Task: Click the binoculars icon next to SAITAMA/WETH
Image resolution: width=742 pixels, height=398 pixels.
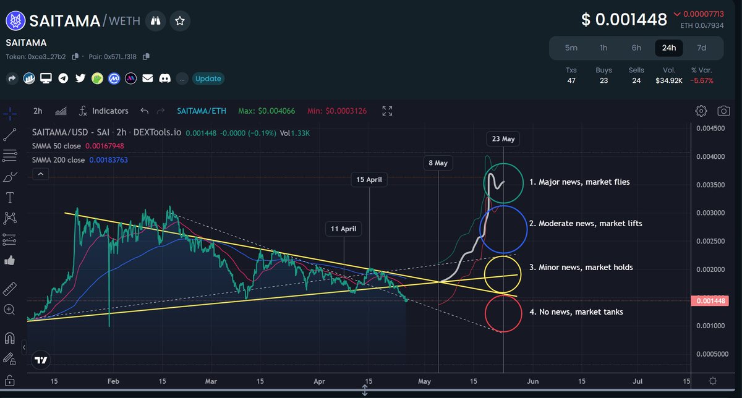Action: 155,21
